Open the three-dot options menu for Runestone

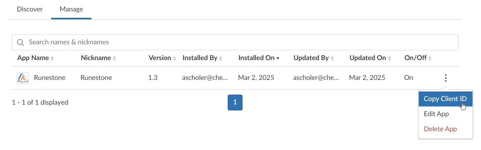click(x=446, y=78)
